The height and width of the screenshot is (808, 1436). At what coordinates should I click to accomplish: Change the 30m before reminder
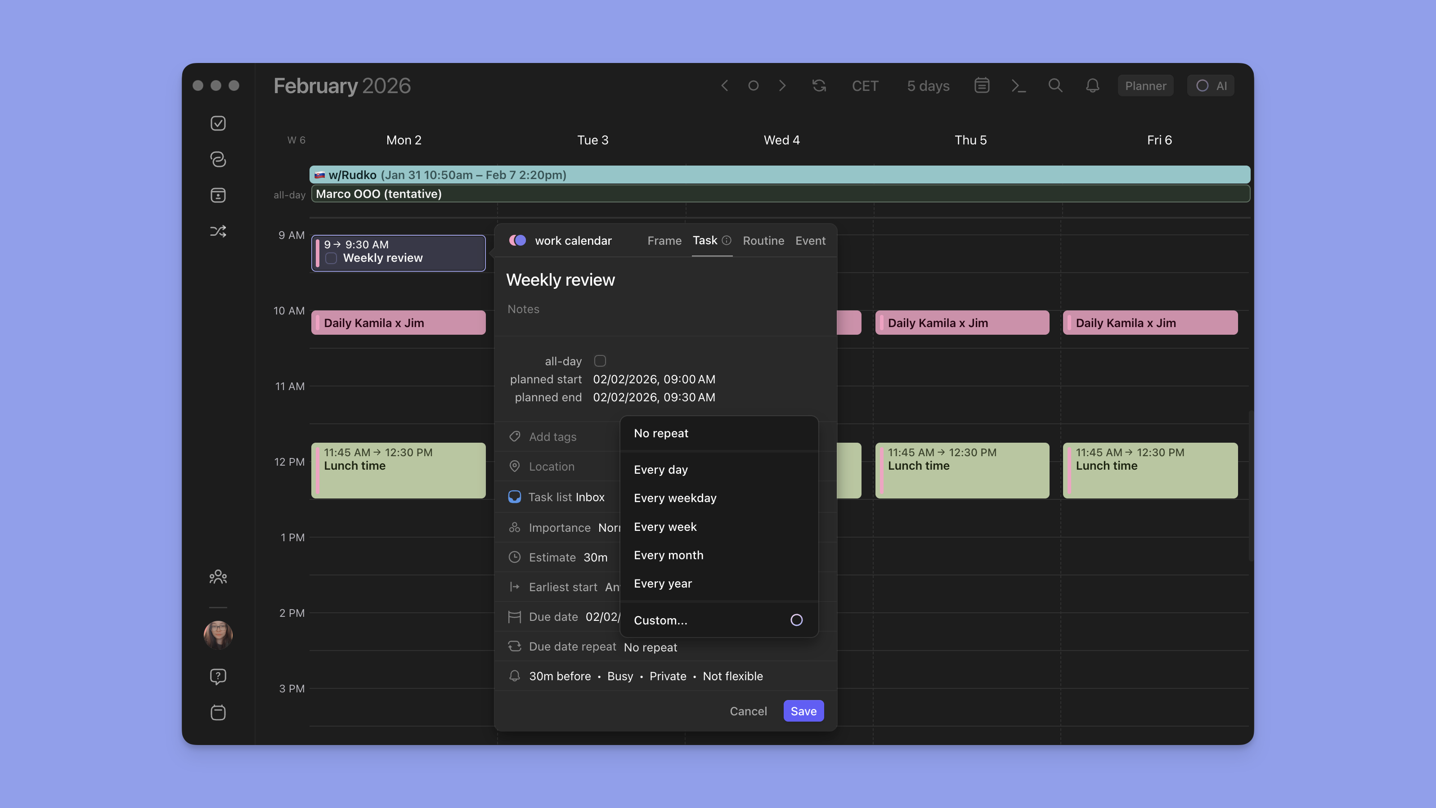(560, 676)
